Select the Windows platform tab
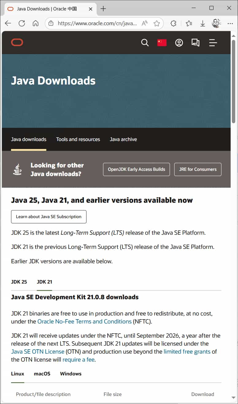The width and height of the screenshot is (238, 404). 71,374
